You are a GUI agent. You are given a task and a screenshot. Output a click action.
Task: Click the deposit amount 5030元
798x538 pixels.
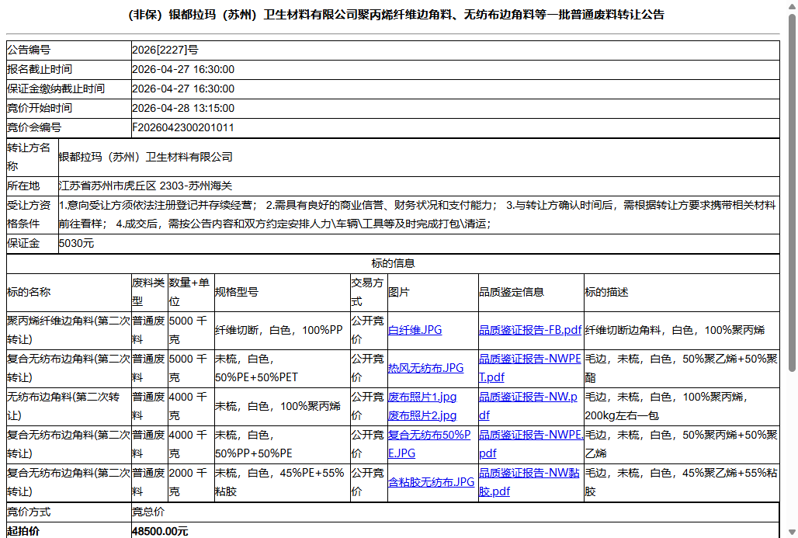pos(76,243)
